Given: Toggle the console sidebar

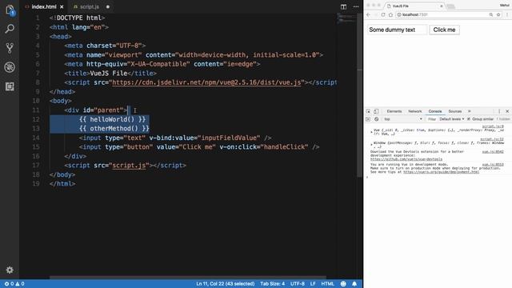Looking at the screenshot, I should tap(368, 119).
